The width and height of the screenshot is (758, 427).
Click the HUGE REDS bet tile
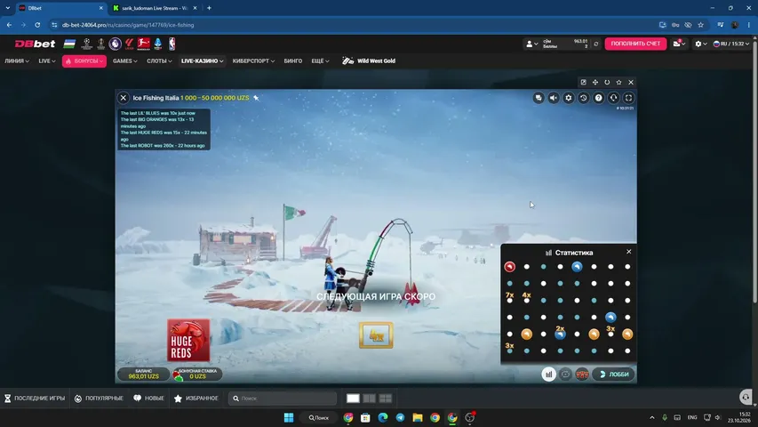188,340
